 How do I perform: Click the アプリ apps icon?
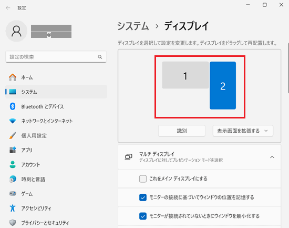[13, 150]
